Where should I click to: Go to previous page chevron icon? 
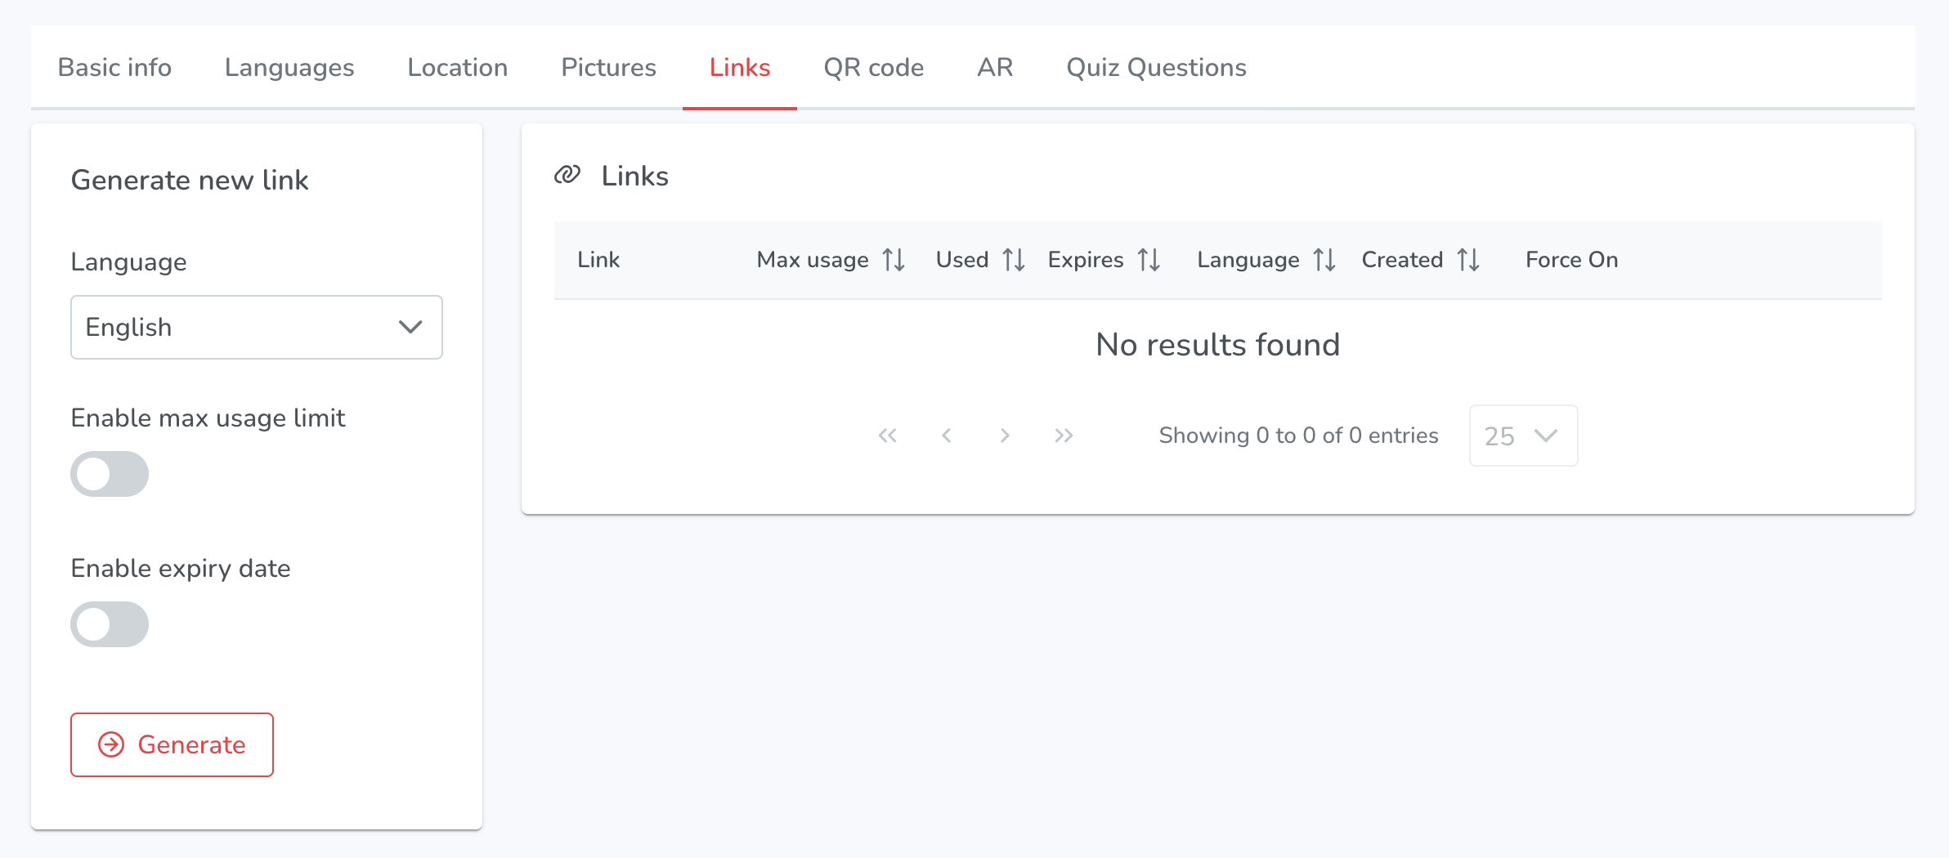pyautogui.click(x=947, y=436)
